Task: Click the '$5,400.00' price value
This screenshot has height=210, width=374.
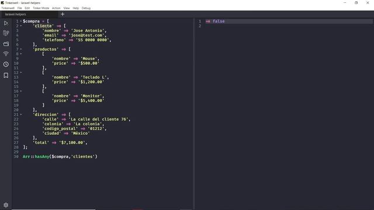Action: (91, 100)
